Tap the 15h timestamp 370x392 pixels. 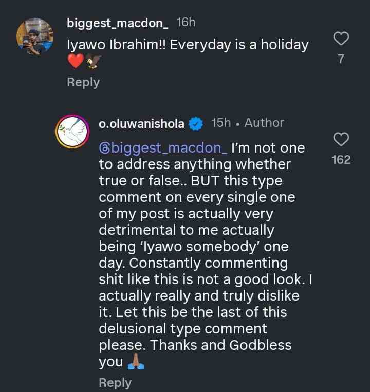tap(221, 123)
